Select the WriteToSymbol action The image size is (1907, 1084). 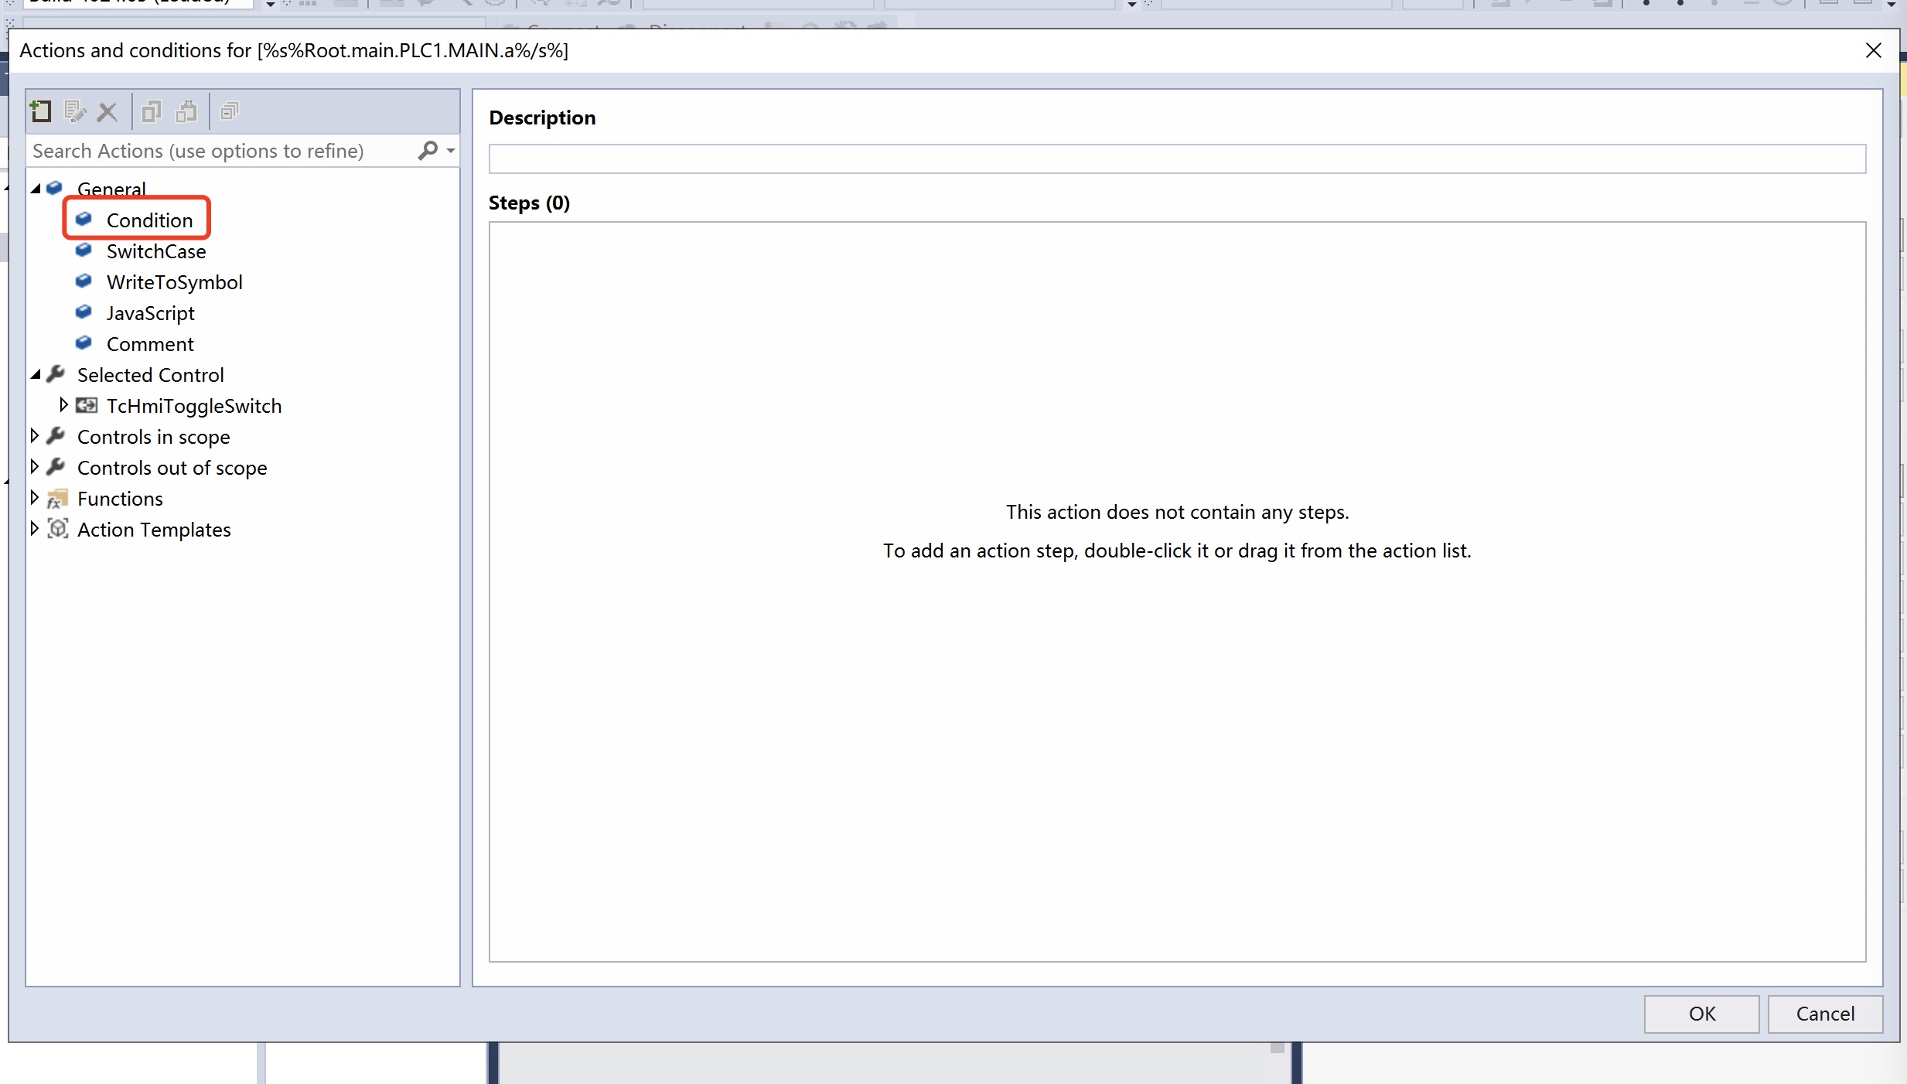click(174, 282)
